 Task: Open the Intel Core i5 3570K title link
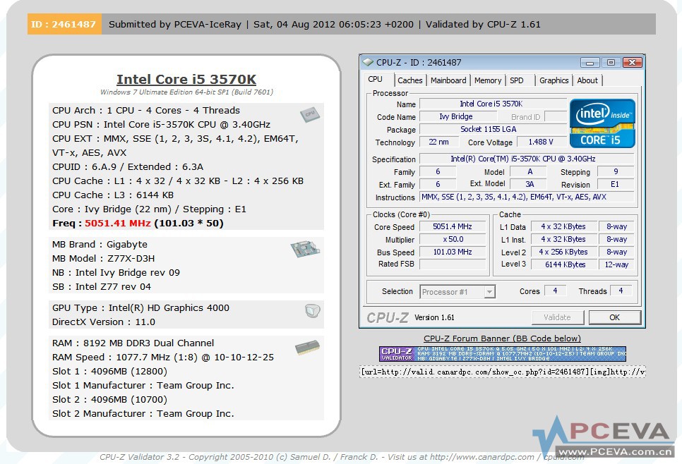(x=186, y=79)
